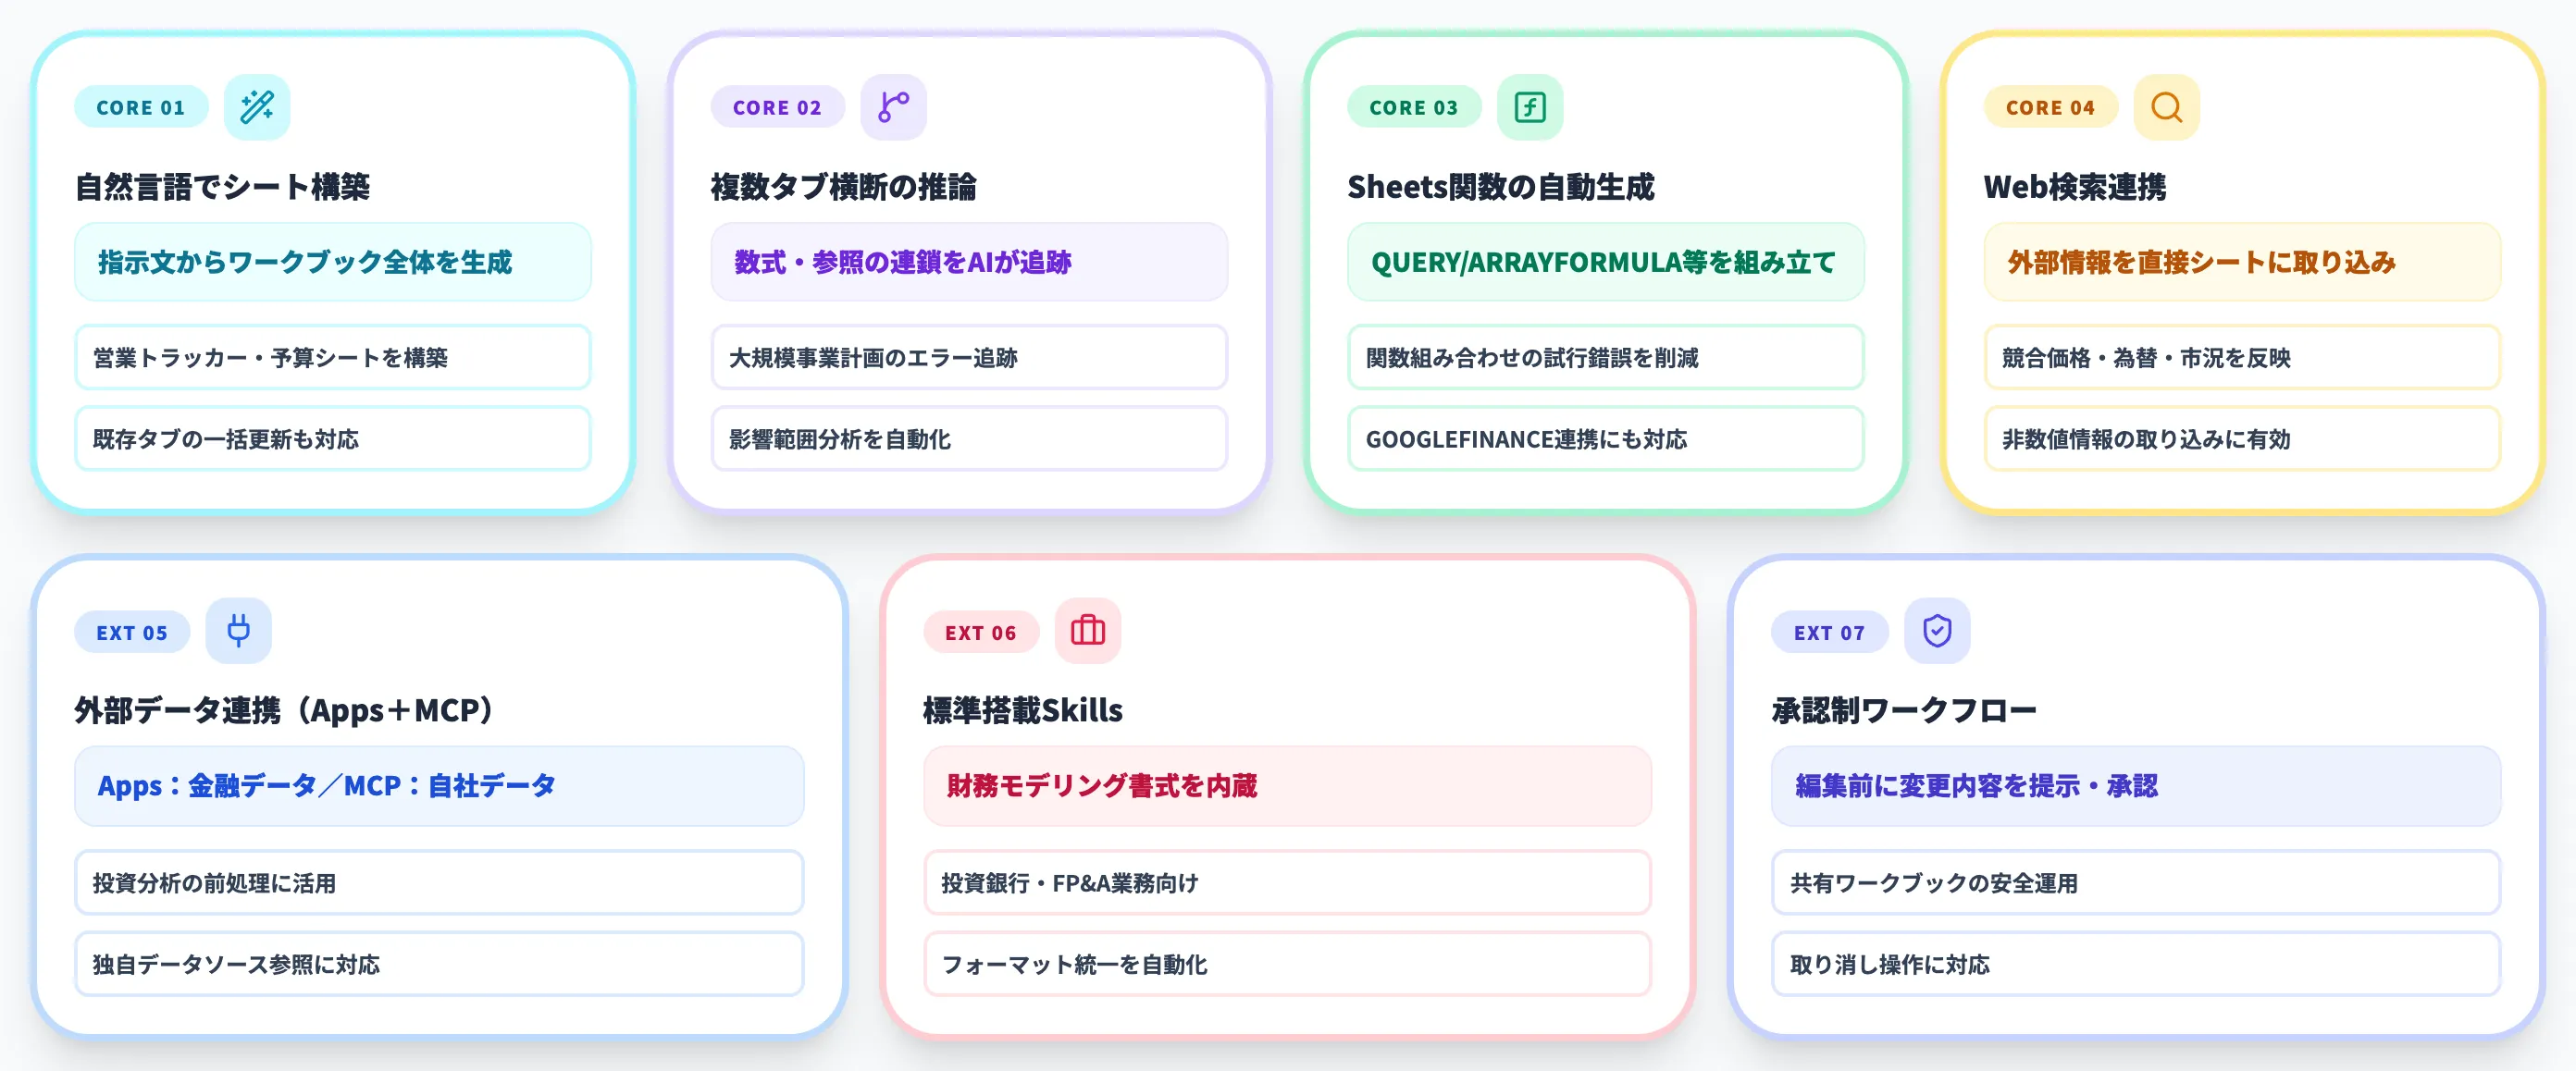Select the EXT 05 badge
Image resolution: width=2576 pixels, height=1071 pixels.
click(x=132, y=632)
